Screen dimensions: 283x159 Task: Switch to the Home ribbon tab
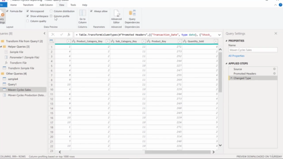tap(13, 5)
